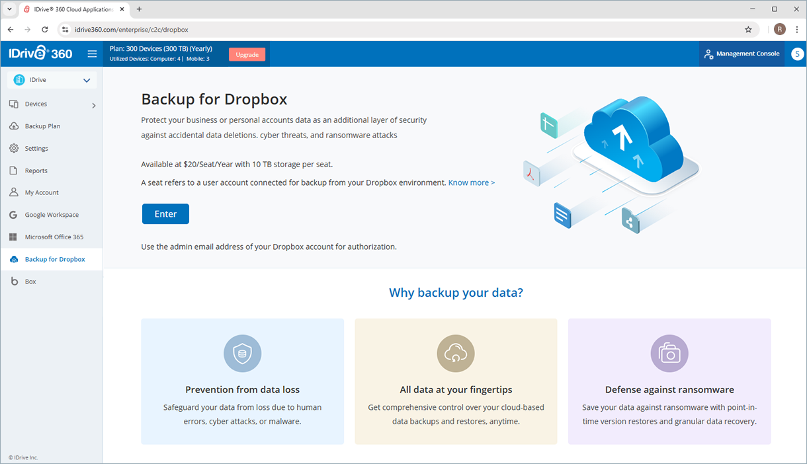Click the Box sidebar icon
Screen dimensions: 807x464
coord(14,282)
